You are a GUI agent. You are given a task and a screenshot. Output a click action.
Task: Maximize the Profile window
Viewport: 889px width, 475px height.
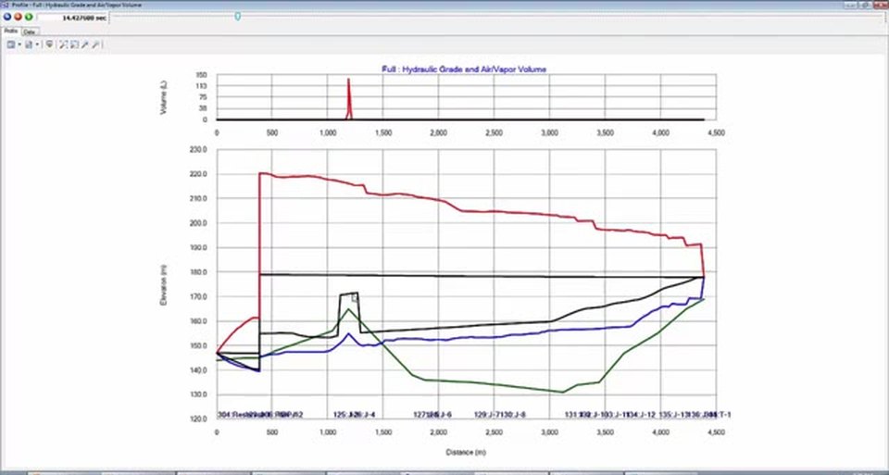[x=865, y=5]
